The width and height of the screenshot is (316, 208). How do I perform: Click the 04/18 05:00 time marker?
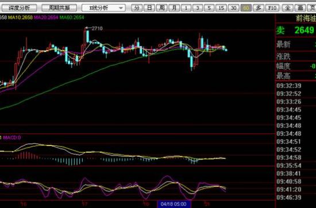coord(174,204)
